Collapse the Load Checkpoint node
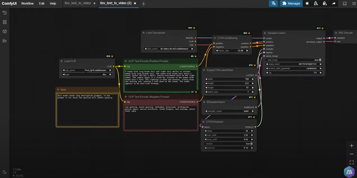The image size is (357, 178). pyautogui.click(x=143, y=33)
